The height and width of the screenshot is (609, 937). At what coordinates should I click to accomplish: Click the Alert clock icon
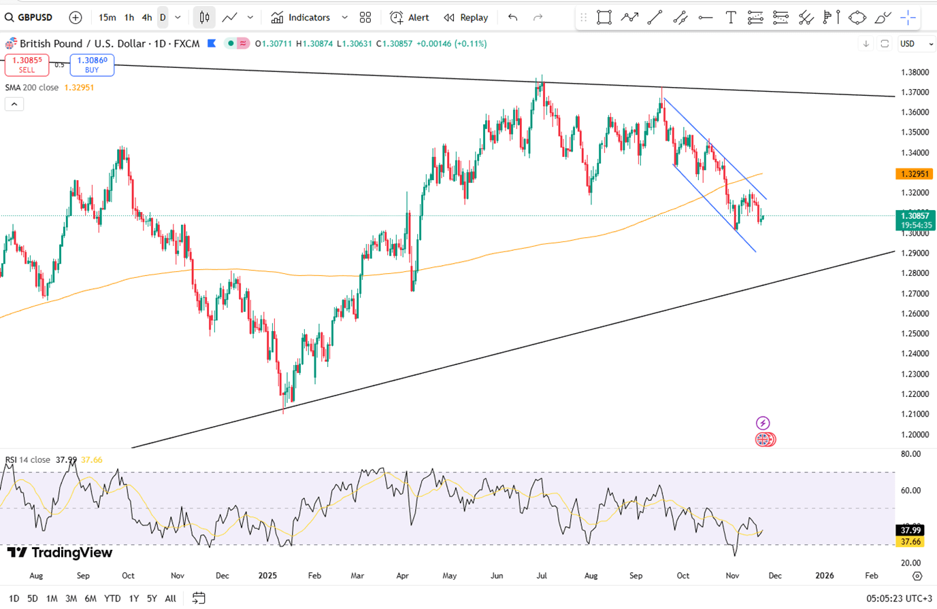tap(396, 18)
